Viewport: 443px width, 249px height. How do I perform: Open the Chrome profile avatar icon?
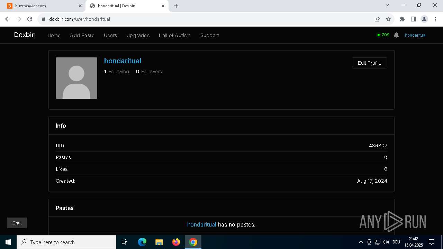[x=424, y=19]
